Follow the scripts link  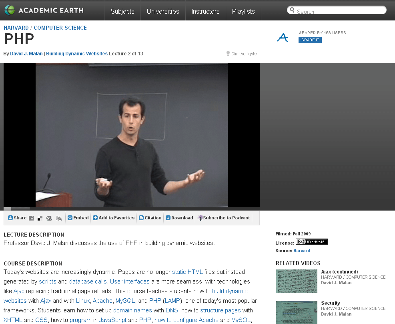point(48,281)
